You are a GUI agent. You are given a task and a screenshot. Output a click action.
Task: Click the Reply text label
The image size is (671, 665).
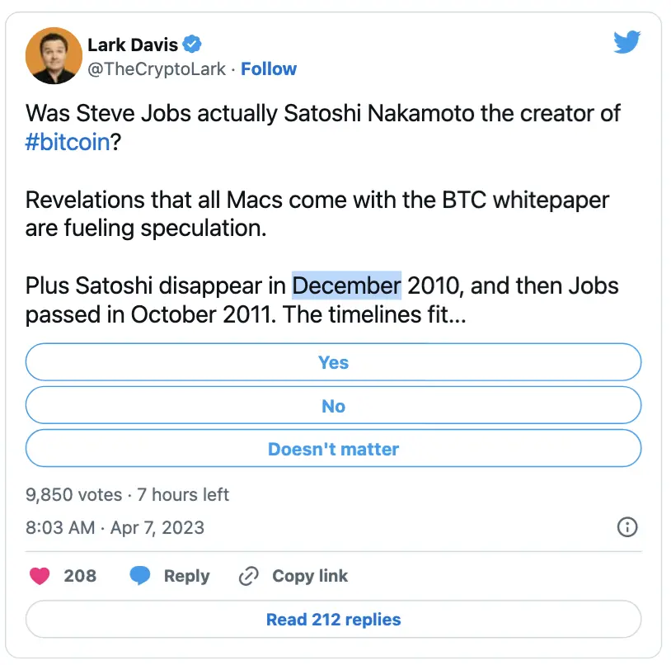point(186,576)
